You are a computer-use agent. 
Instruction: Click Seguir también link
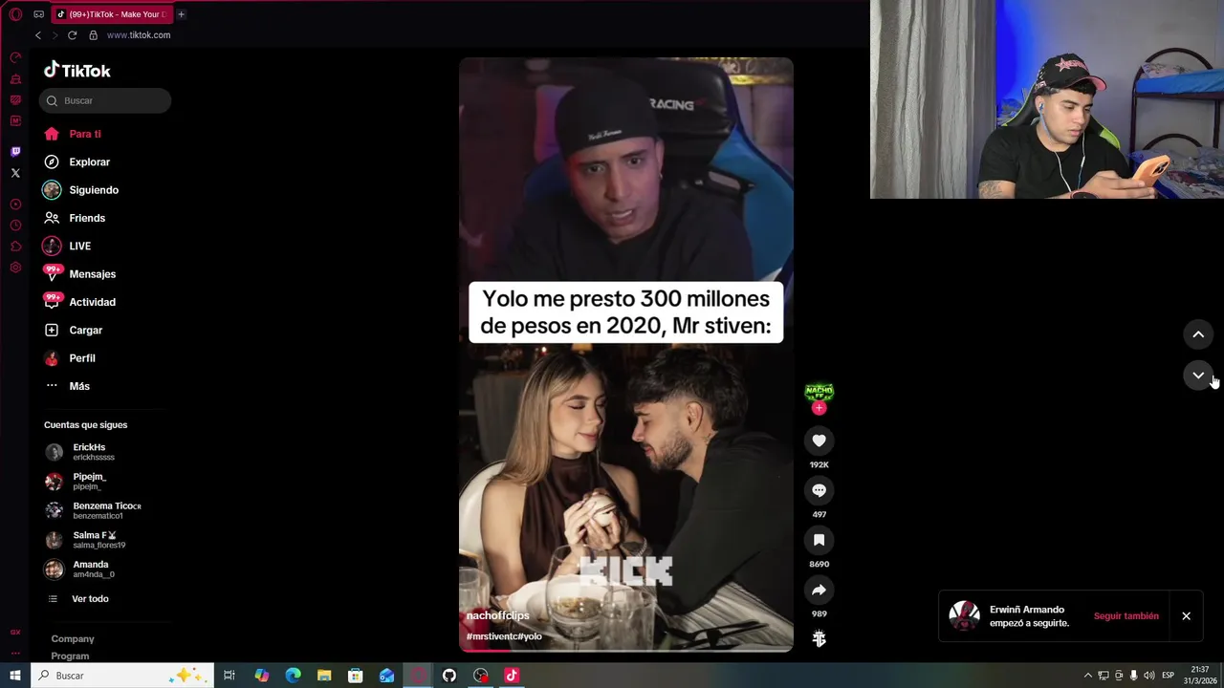(x=1126, y=616)
